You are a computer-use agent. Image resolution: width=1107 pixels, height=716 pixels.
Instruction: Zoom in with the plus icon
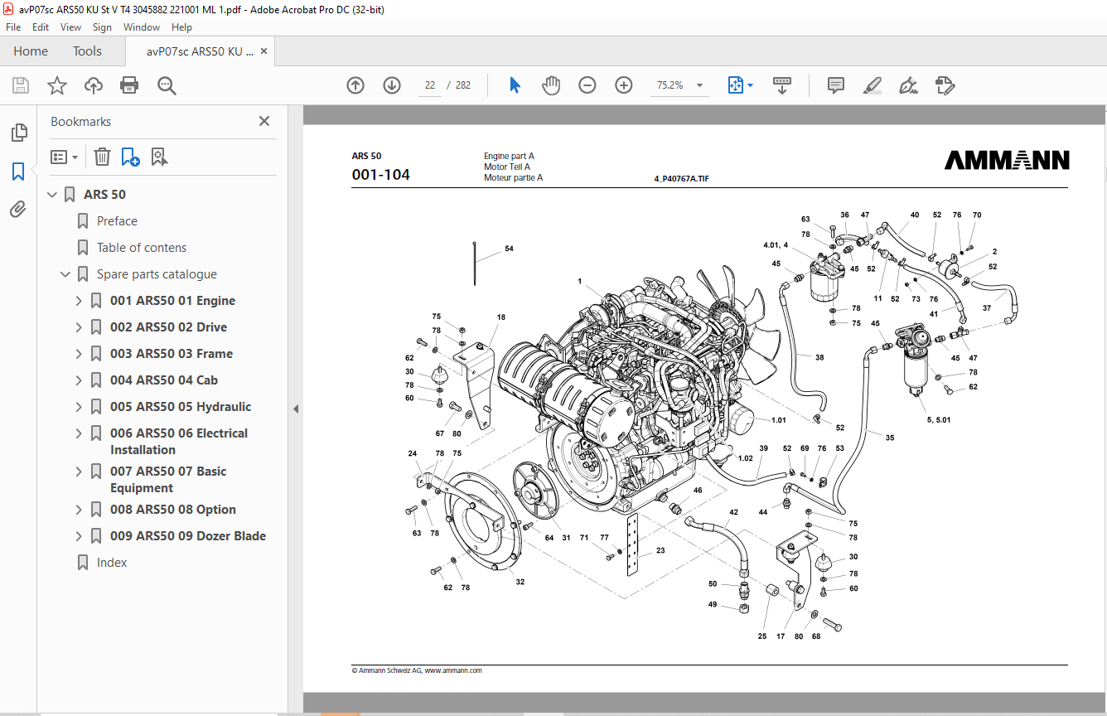click(624, 85)
